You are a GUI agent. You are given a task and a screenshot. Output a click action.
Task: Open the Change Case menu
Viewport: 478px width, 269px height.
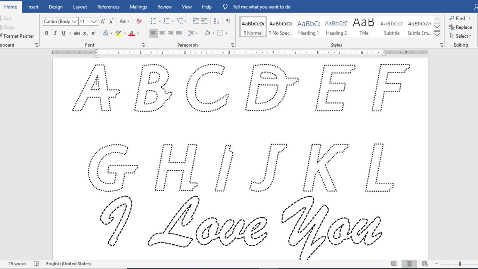coord(124,21)
